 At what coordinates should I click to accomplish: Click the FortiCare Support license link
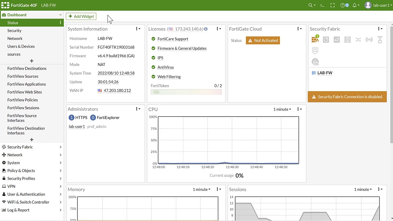tap(173, 39)
